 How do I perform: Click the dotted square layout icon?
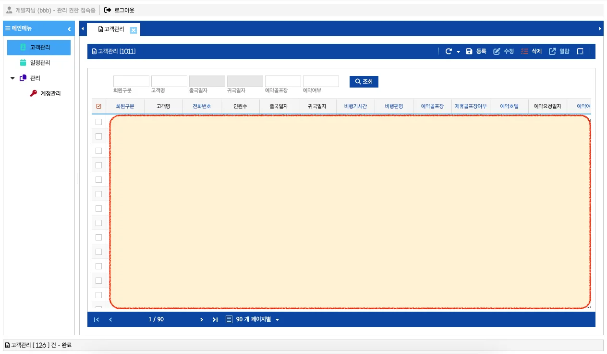pos(580,51)
